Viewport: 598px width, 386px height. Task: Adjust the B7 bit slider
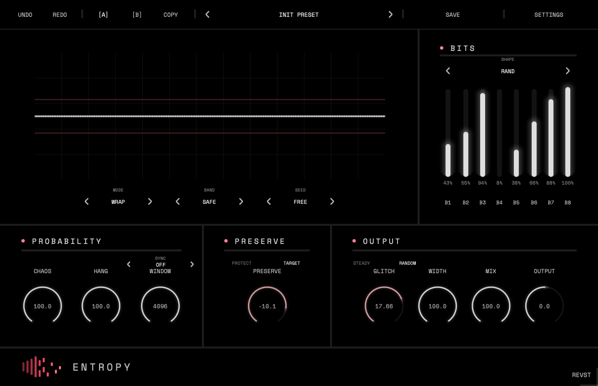click(551, 133)
